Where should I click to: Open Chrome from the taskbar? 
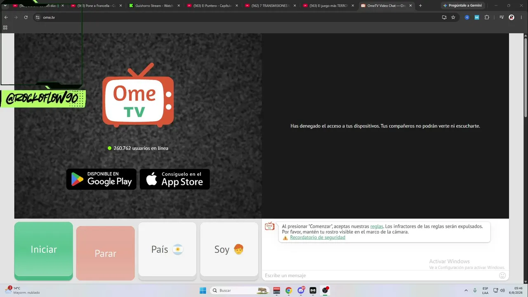(289, 290)
